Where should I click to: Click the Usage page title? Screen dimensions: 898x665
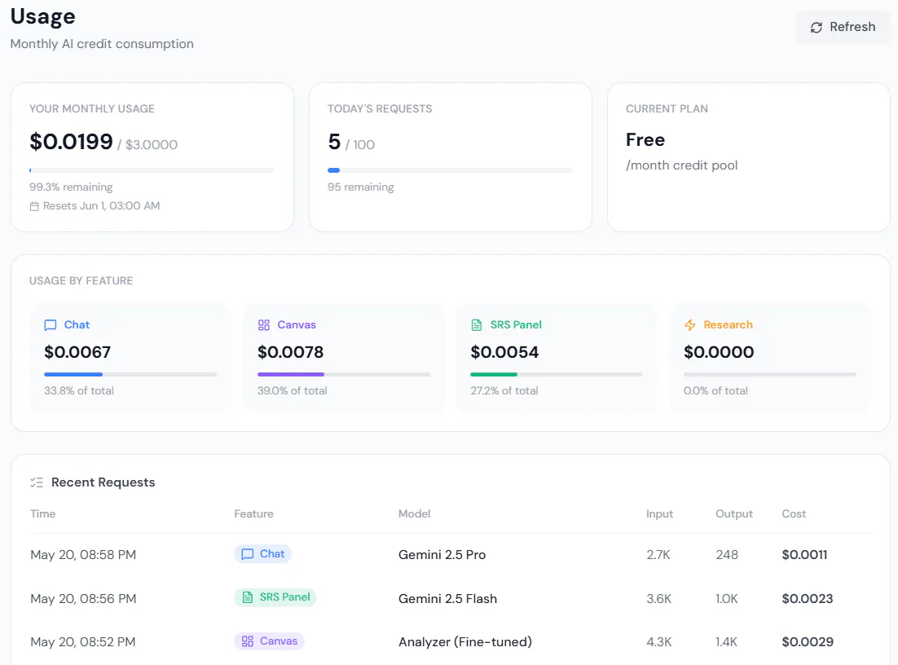pyautogui.click(x=43, y=16)
